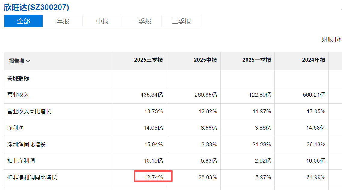Click the 2024年报 column header
342x190 pixels.
(x=313, y=60)
